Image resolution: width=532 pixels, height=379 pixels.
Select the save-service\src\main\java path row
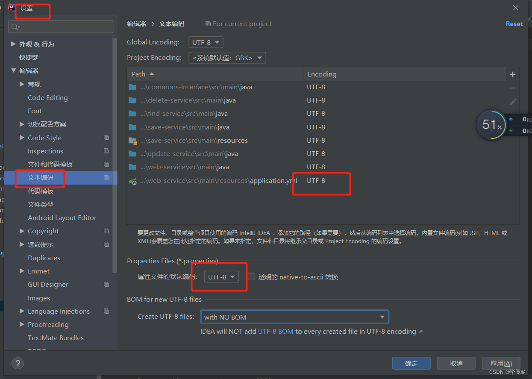click(316, 127)
